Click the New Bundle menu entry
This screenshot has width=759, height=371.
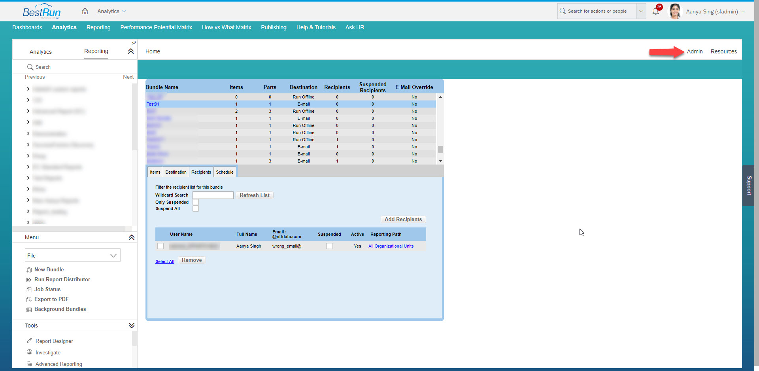pyautogui.click(x=49, y=270)
